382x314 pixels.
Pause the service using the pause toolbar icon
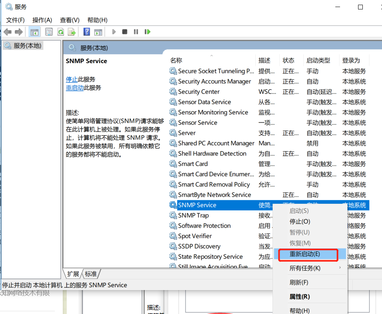(x=135, y=31)
